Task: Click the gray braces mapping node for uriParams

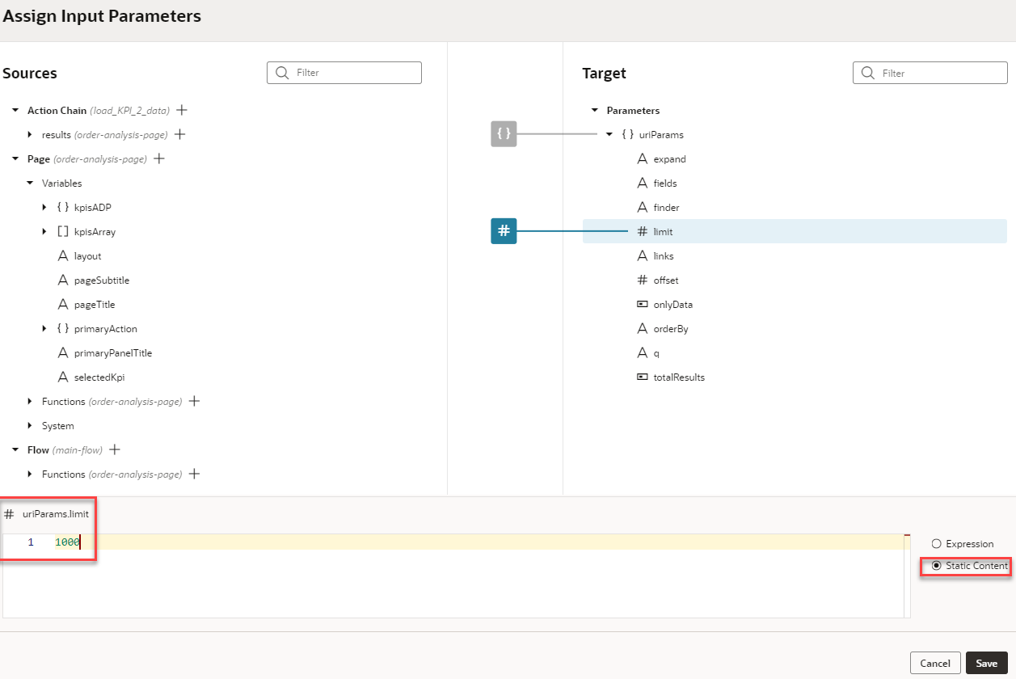Action: 504,133
